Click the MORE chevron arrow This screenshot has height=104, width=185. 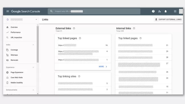tap(106, 67)
